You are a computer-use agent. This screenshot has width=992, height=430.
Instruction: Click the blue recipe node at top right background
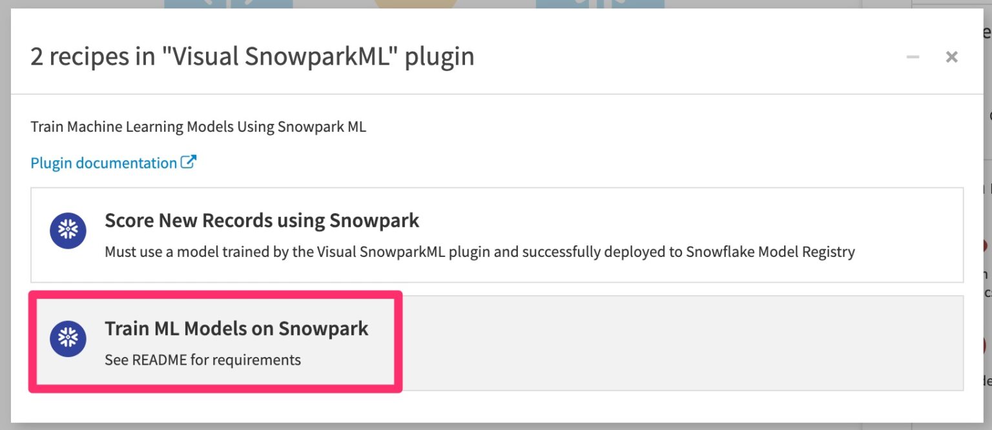coord(601,5)
